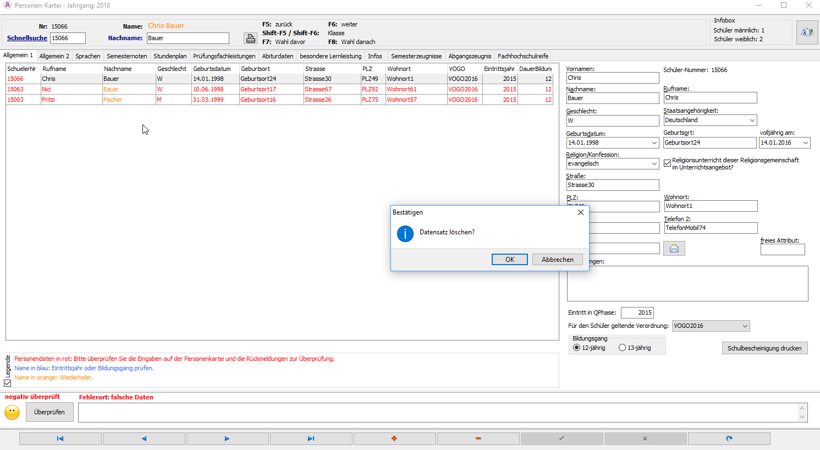Open Abgangszeugnis tab

click(470, 56)
